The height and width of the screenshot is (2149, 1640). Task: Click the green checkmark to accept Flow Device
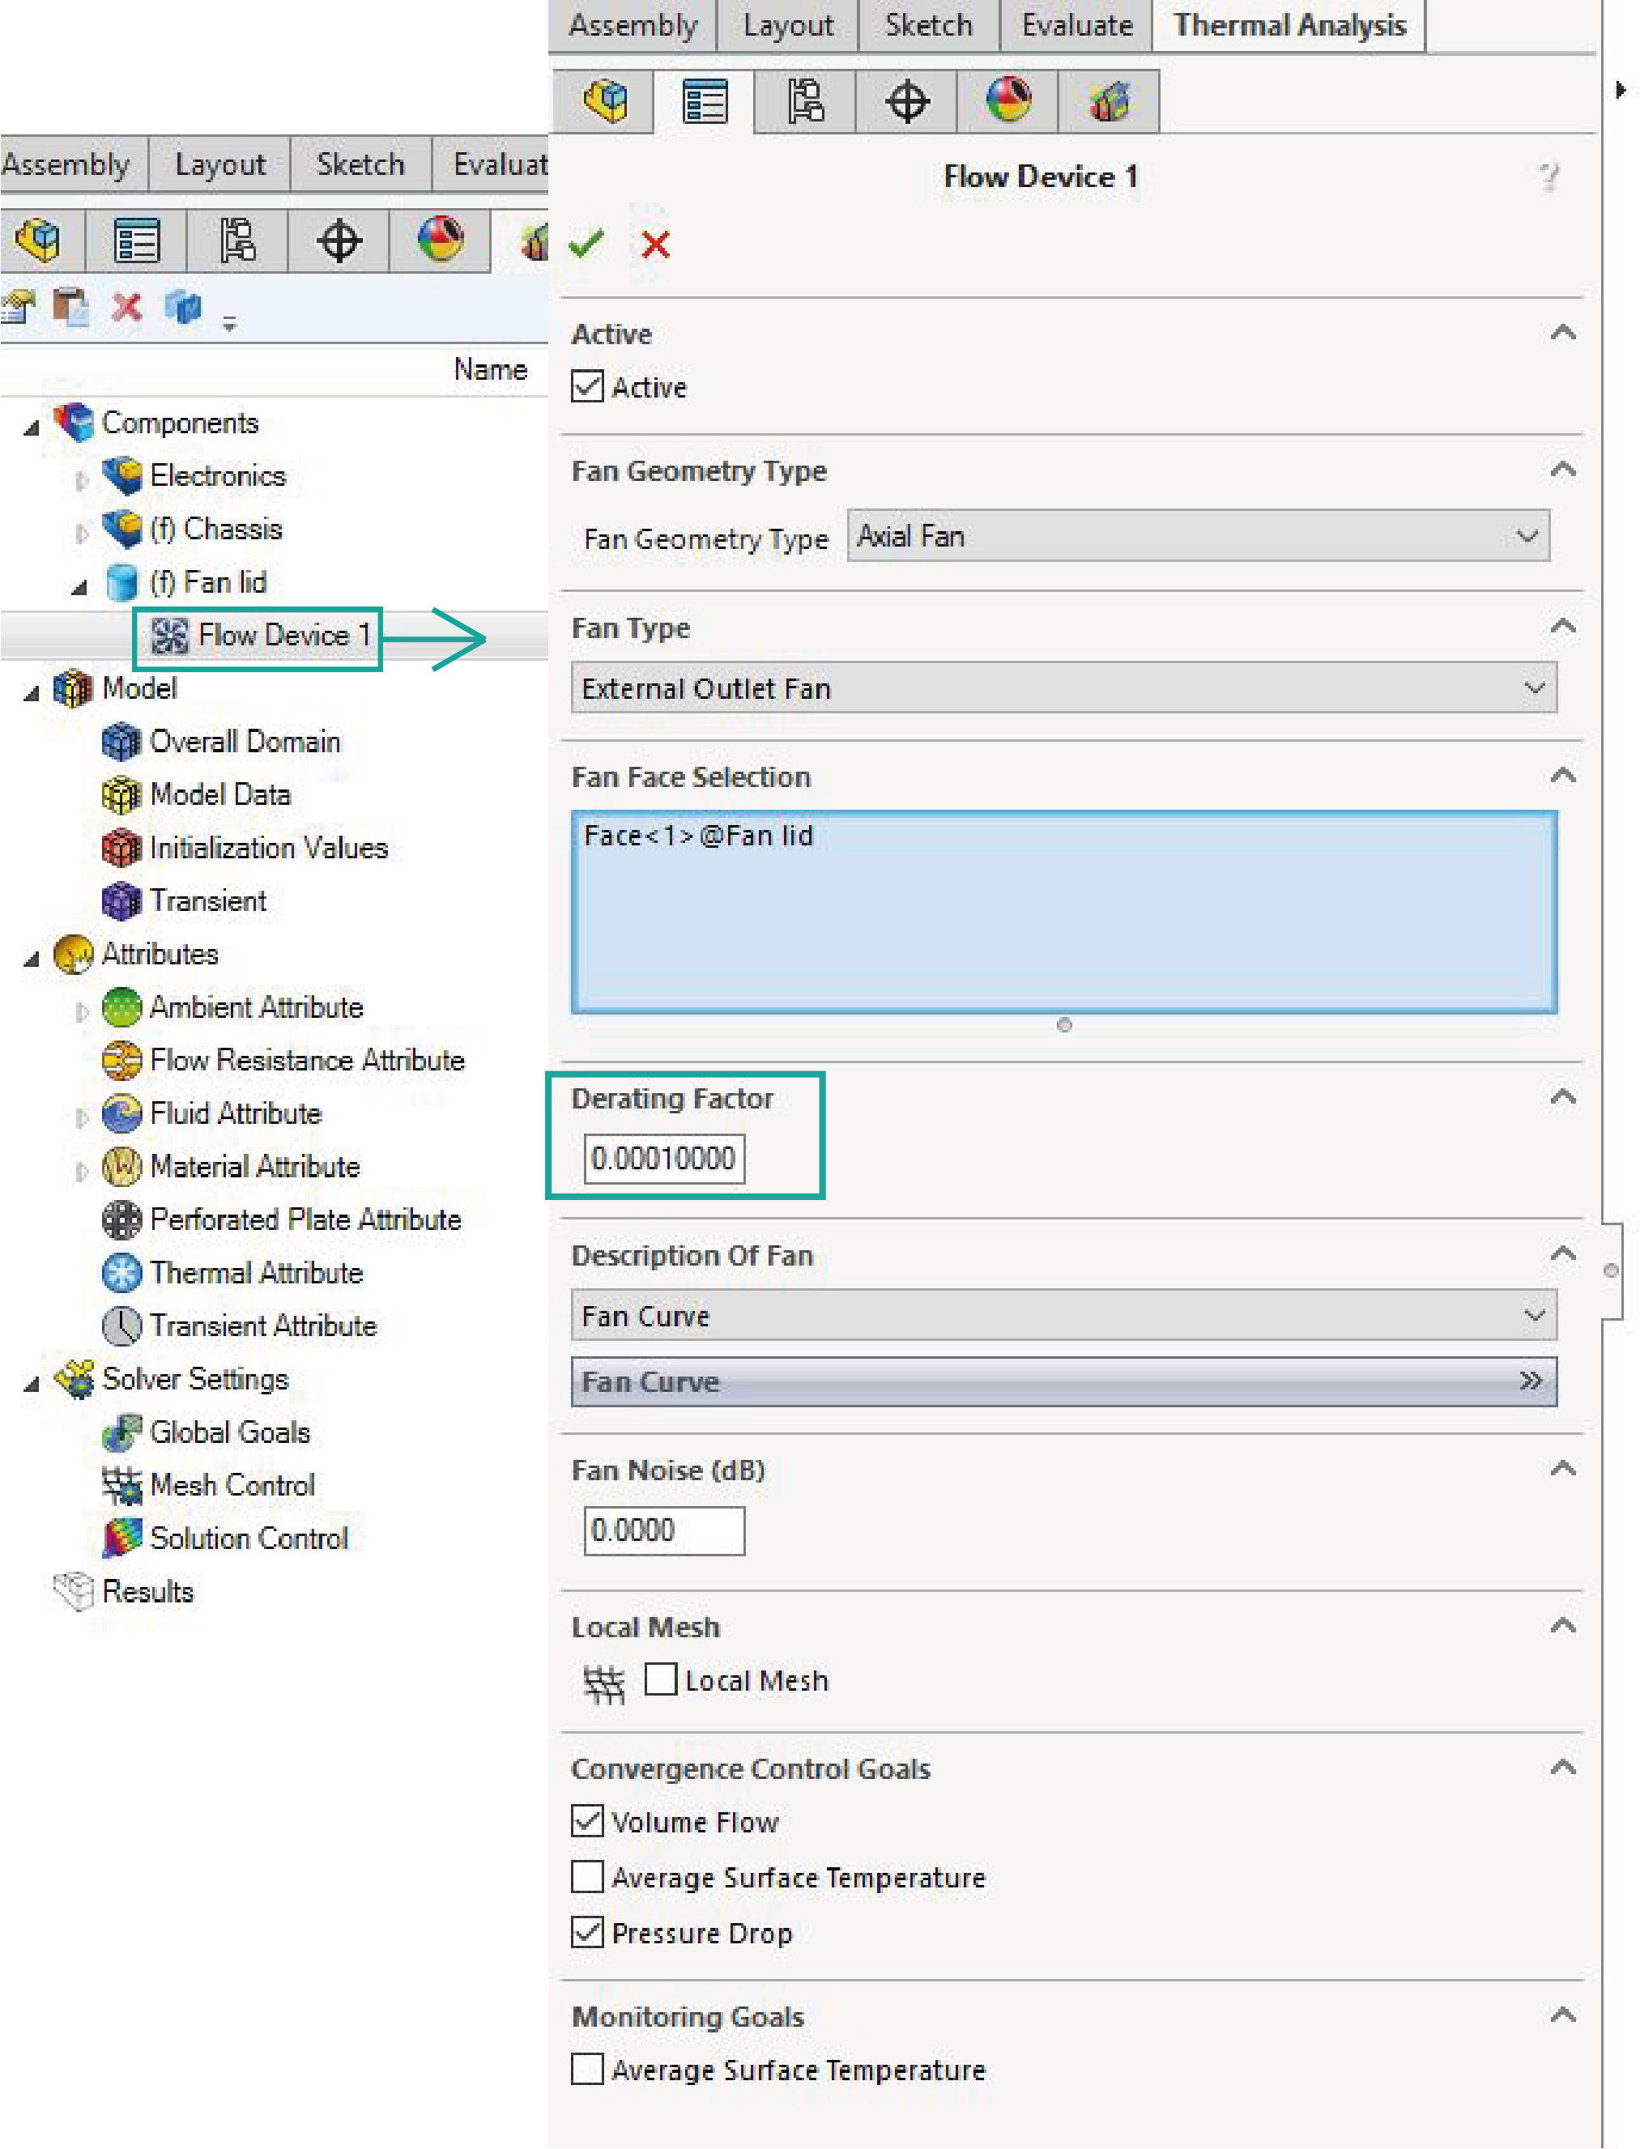[x=586, y=243]
